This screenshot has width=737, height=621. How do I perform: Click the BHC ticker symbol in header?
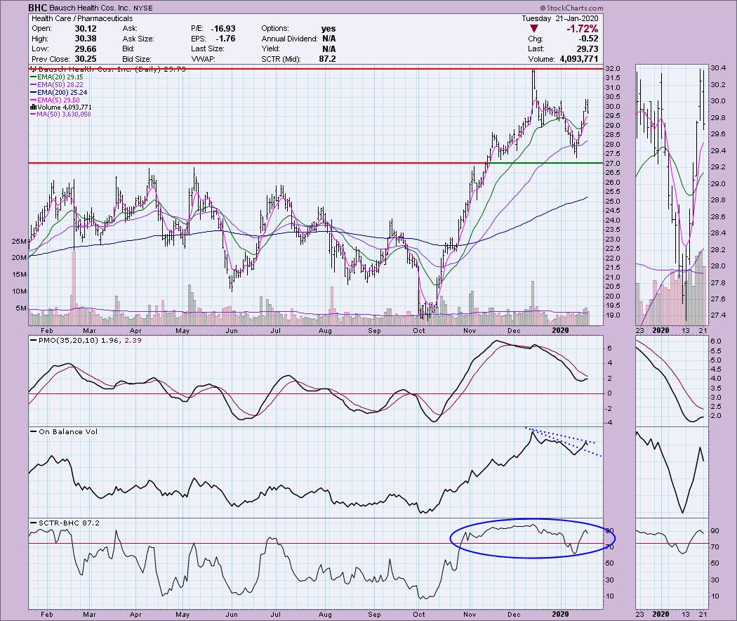pyautogui.click(x=38, y=8)
